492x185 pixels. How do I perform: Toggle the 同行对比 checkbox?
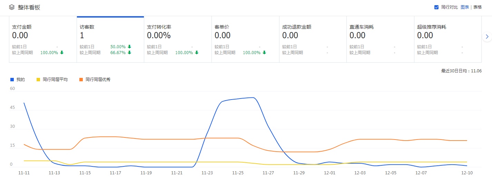[x=436, y=7]
